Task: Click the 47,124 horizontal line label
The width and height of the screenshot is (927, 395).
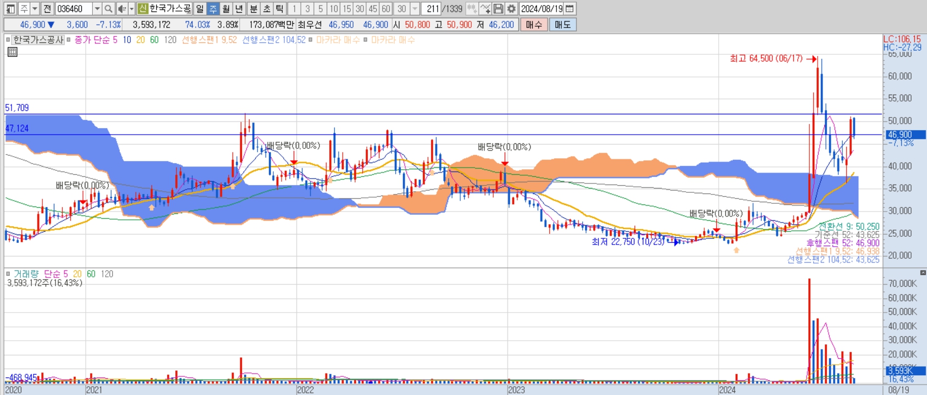Action: 17,128
